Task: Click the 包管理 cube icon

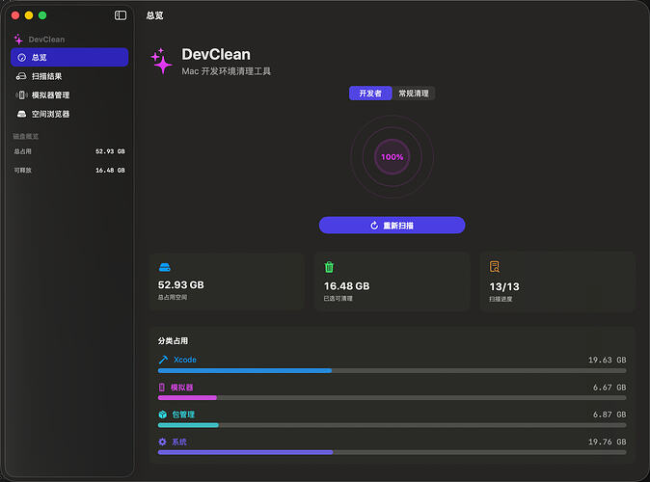Action: click(x=162, y=415)
